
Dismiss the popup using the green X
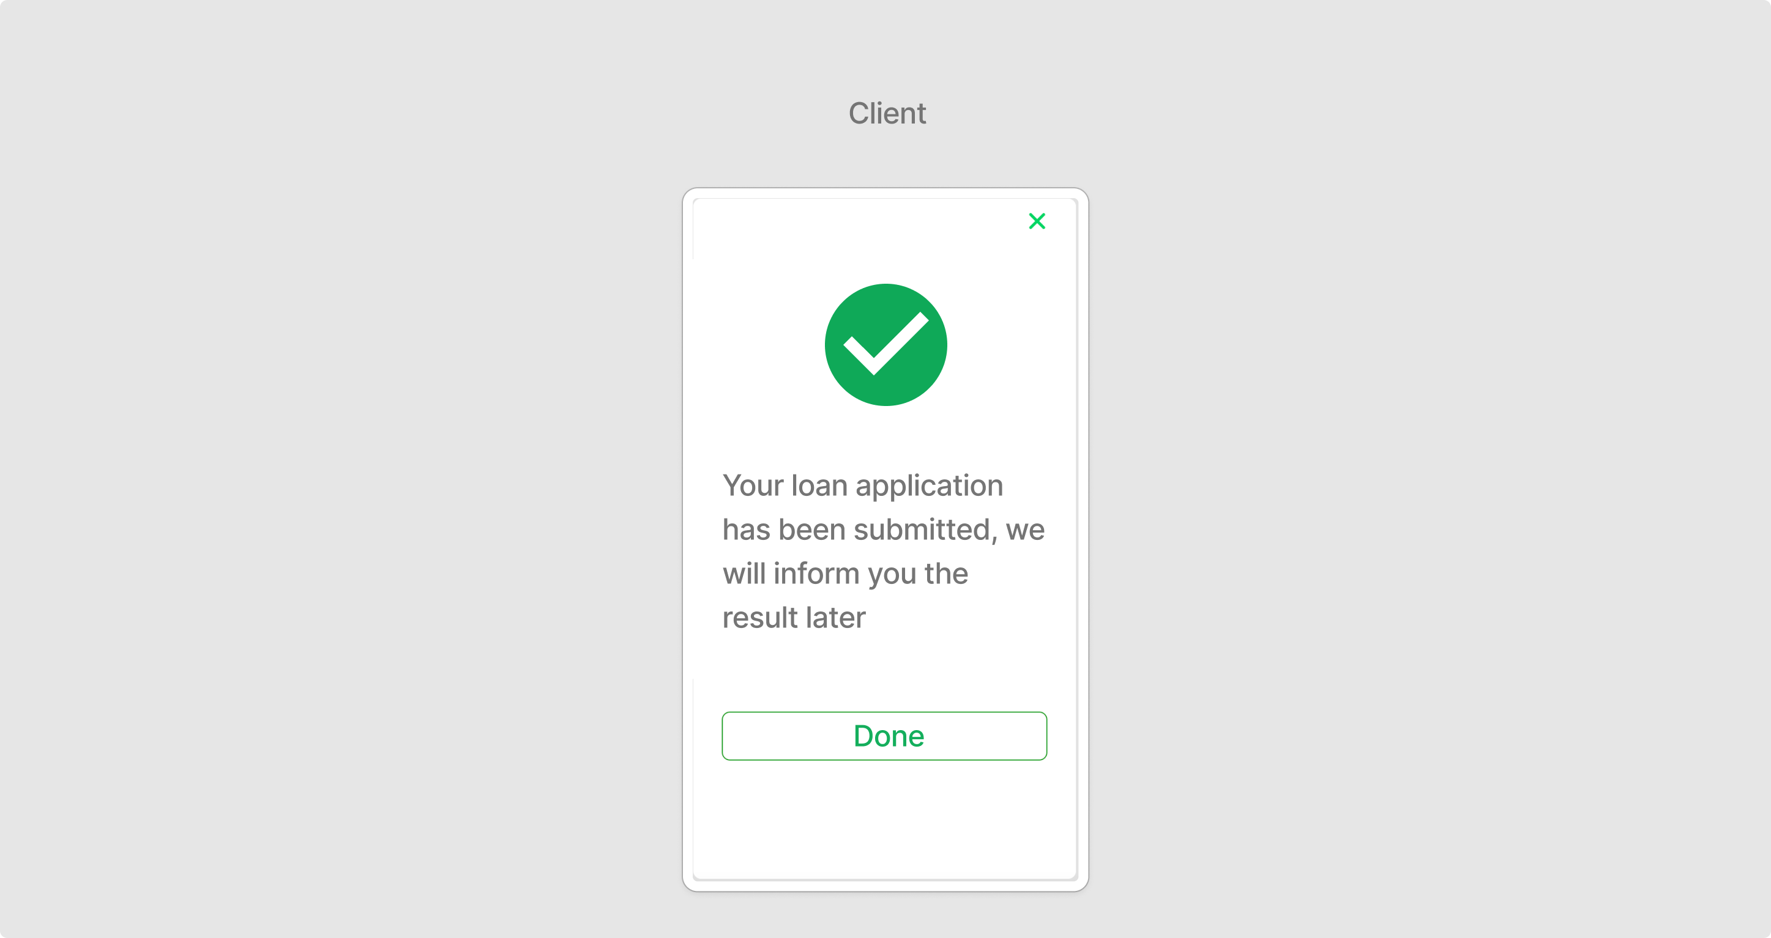pos(1037,221)
